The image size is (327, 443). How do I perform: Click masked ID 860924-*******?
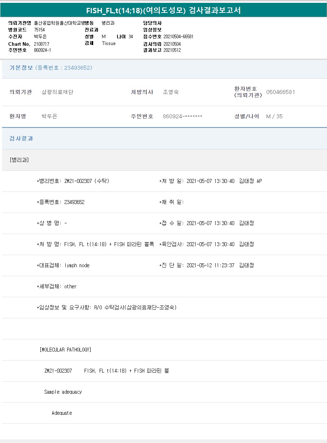click(182, 116)
